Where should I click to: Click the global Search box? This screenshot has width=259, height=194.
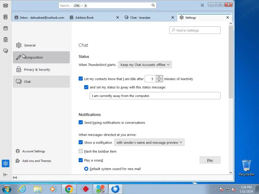coord(107,5)
